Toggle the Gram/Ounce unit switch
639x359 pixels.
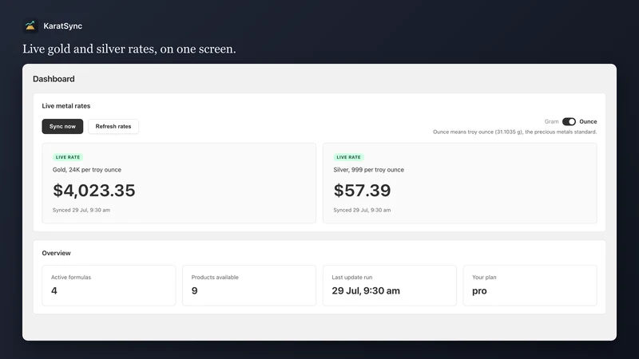[569, 122]
